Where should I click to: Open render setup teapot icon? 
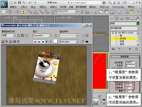coord(126,12)
